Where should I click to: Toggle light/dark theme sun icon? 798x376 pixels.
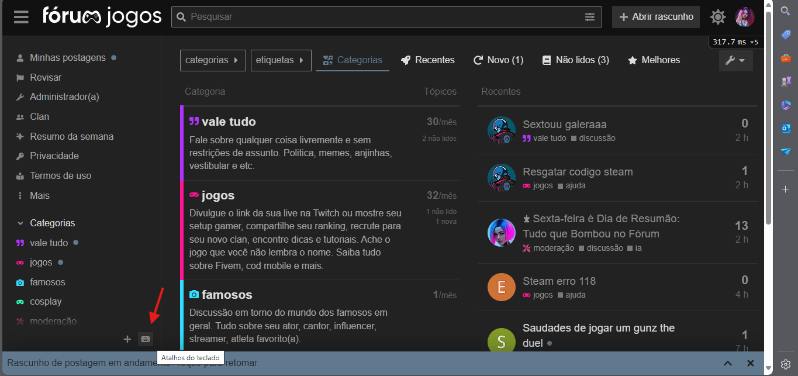(x=717, y=17)
